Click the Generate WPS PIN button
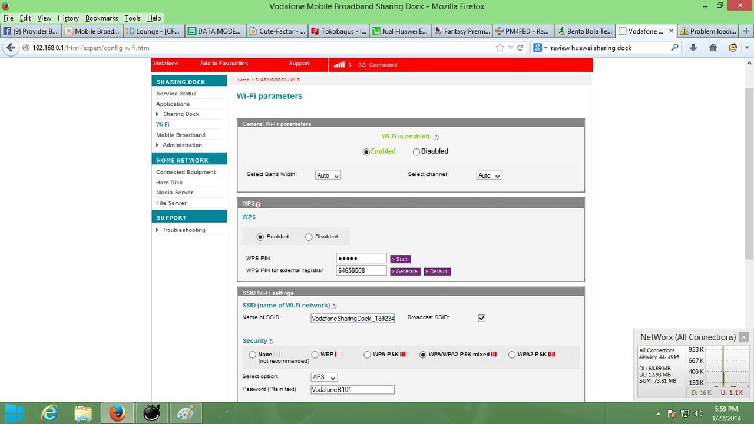 point(405,271)
